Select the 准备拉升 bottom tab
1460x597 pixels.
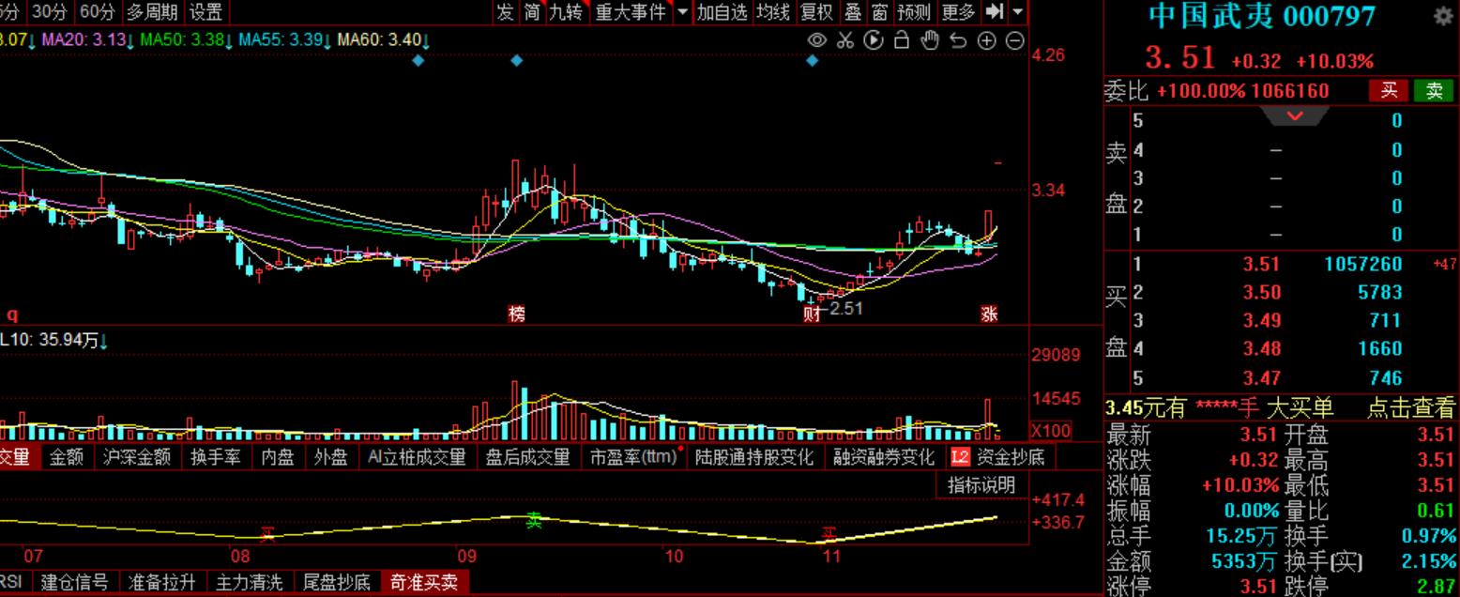coord(162,582)
